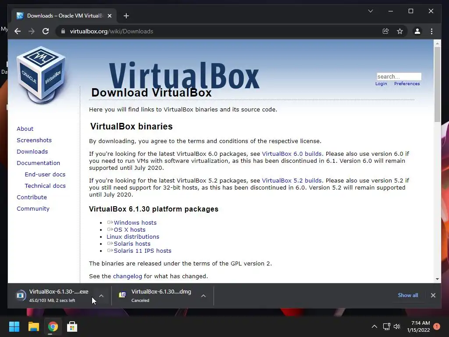Image resolution: width=449 pixels, height=337 pixels.
Task: Click the Chrome icon in the taskbar
Action: click(53, 326)
